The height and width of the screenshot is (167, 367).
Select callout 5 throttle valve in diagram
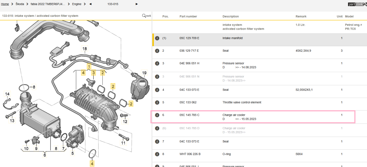pos(73,153)
